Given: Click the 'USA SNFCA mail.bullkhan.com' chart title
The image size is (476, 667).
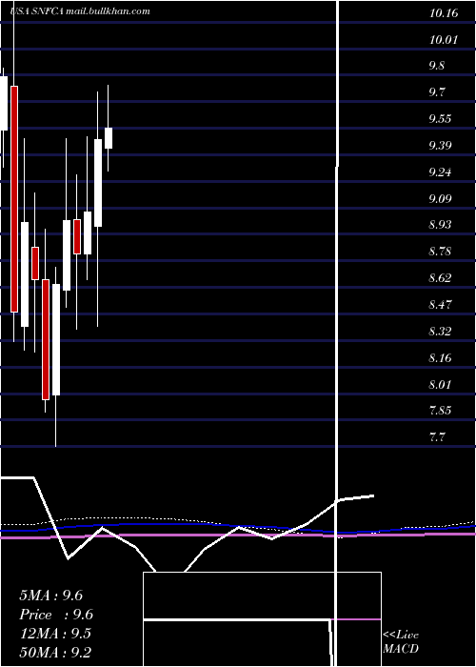Looking at the screenshot, I should [x=80, y=11].
